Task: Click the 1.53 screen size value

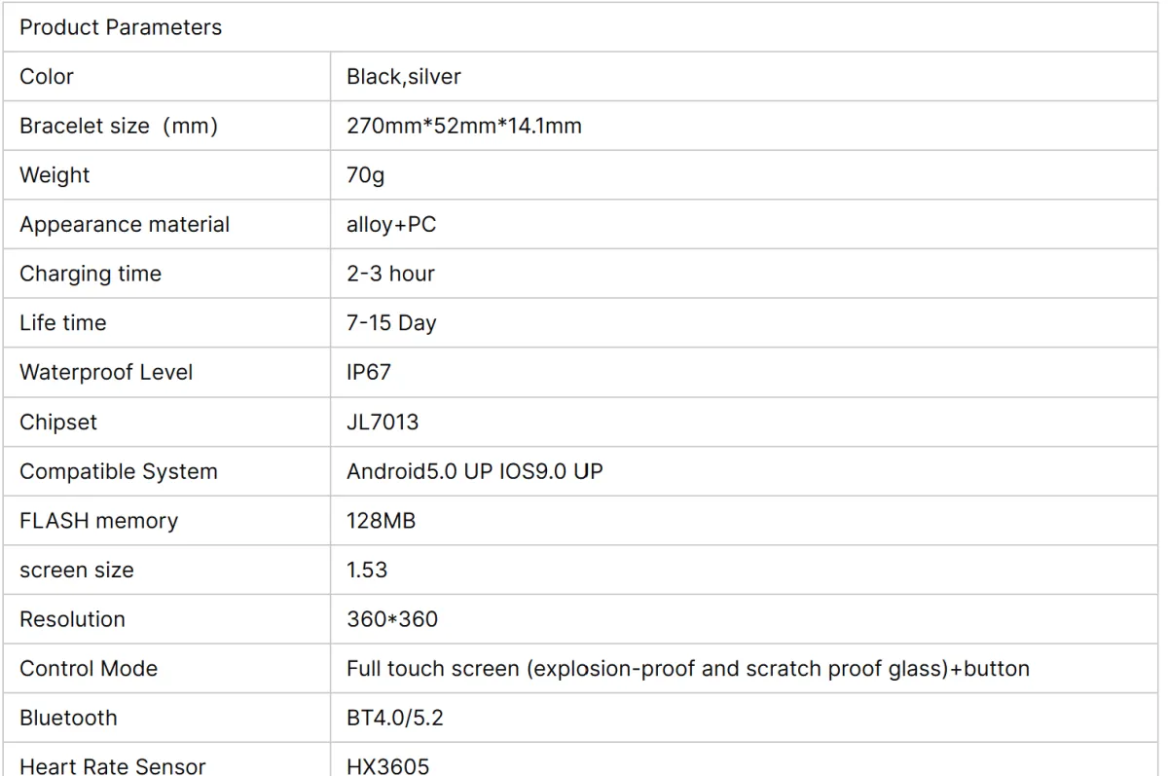Action: (366, 571)
